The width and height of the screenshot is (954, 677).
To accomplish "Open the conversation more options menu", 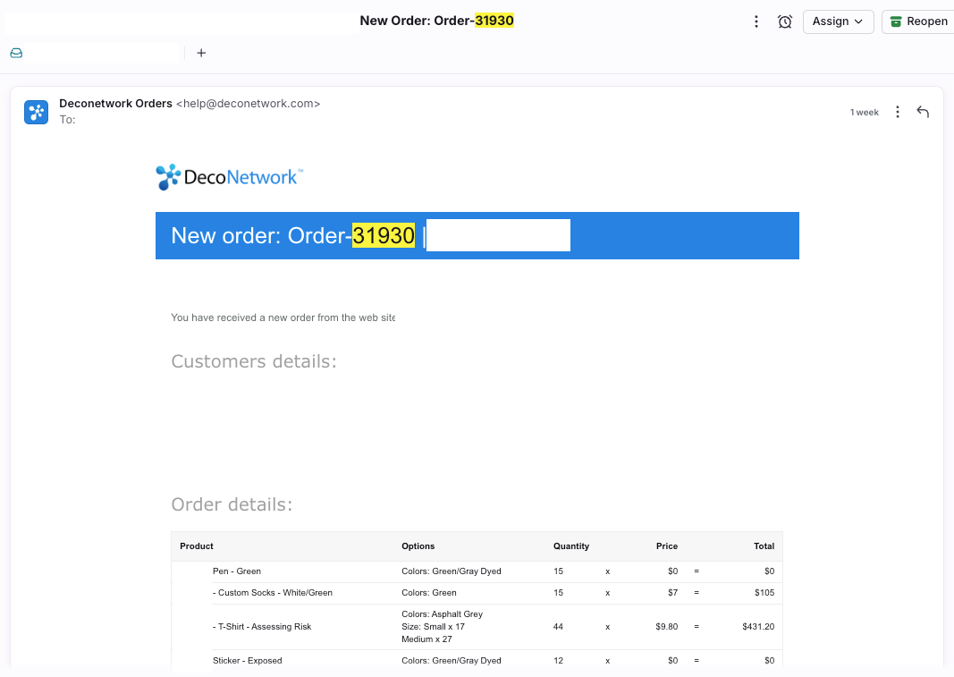I will pos(756,21).
